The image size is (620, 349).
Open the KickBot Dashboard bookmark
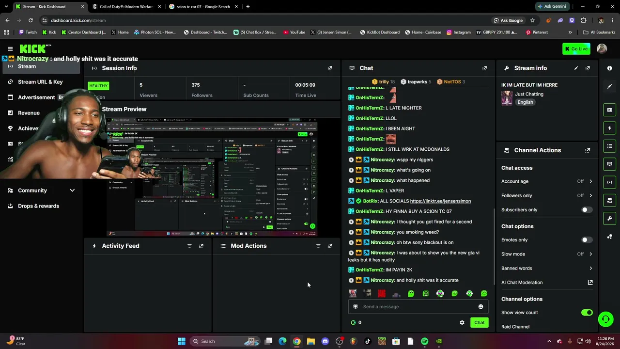tap(379, 32)
